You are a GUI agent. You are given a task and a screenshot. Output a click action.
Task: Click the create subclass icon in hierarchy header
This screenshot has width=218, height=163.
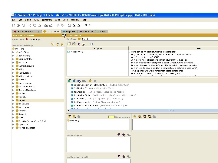click(52, 44)
